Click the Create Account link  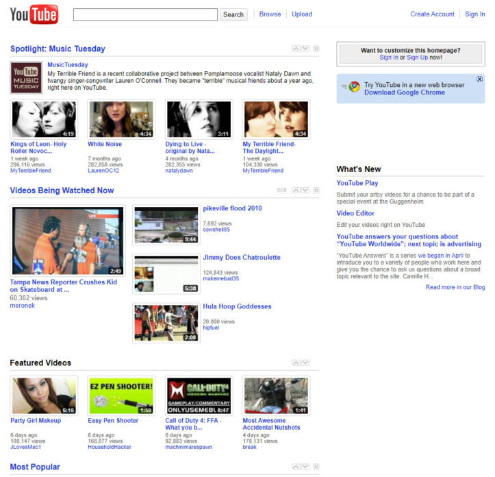tap(432, 14)
